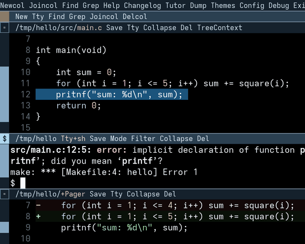
Task: Launch the Tutor command
Action: tap(175, 5)
